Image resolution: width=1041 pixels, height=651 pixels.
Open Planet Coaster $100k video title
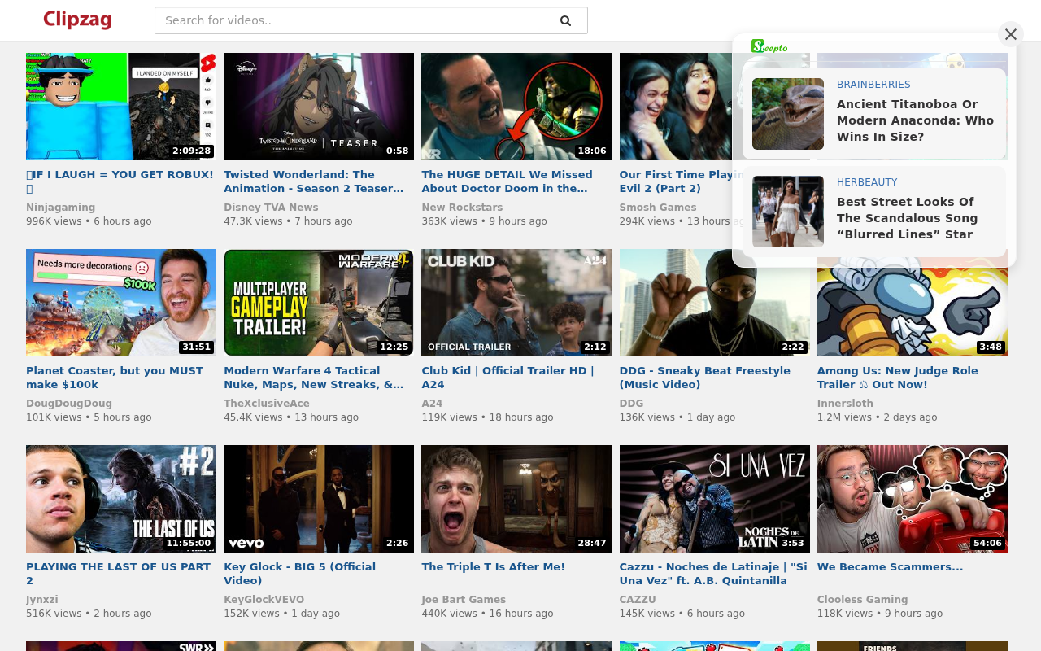pyautogui.click(x=116, y=378)
